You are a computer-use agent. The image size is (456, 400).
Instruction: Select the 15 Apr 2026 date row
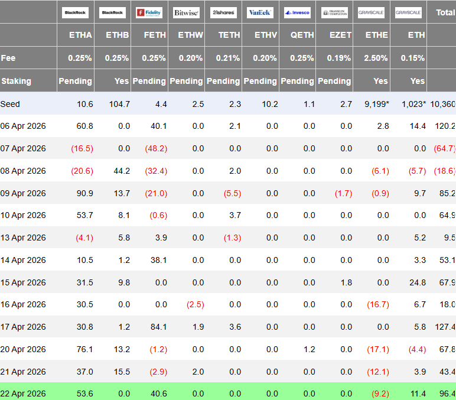coord(228,282)
